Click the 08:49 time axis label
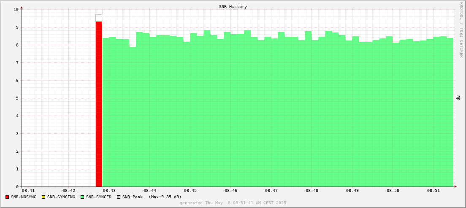 [x=352, y=190]
